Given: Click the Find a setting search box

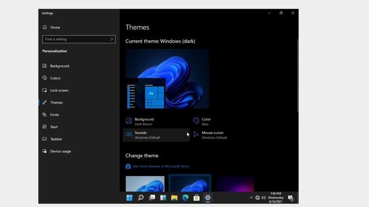Looking at the screenshot, I should point(79,39).
